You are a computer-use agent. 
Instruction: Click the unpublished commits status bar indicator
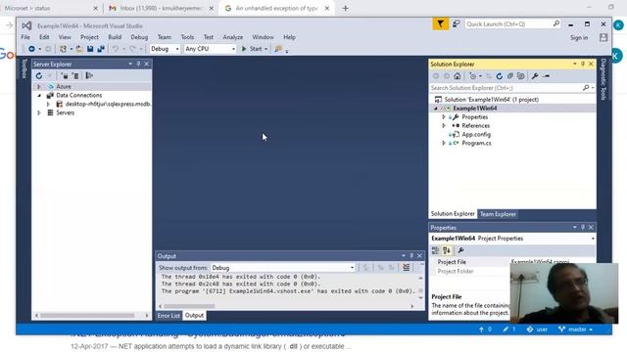485,330
